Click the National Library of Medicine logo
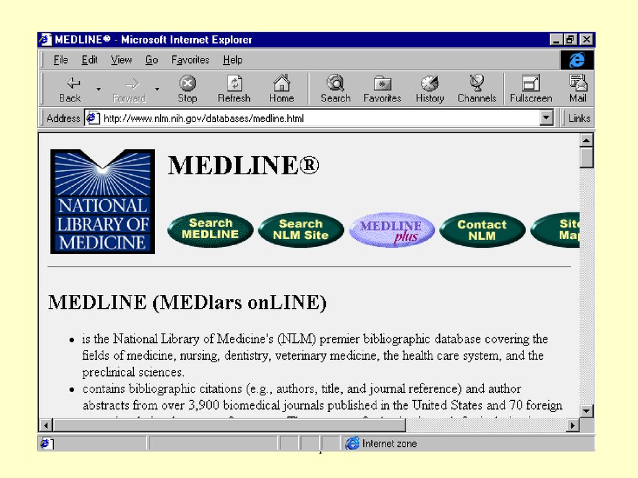The image size is (638, 478). (x=103, y=201)
